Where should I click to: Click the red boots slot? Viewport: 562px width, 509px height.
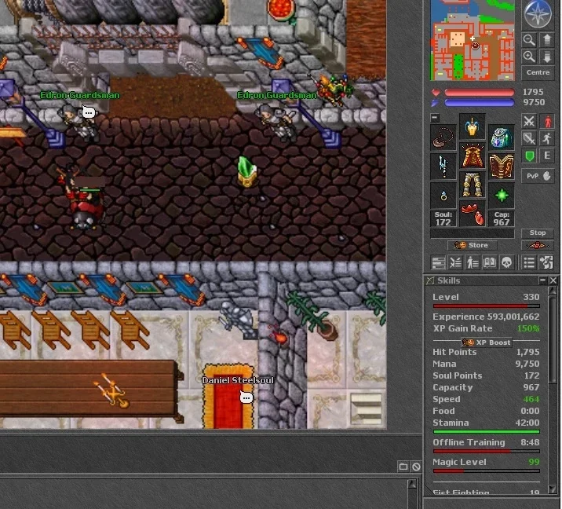[472, 214]
